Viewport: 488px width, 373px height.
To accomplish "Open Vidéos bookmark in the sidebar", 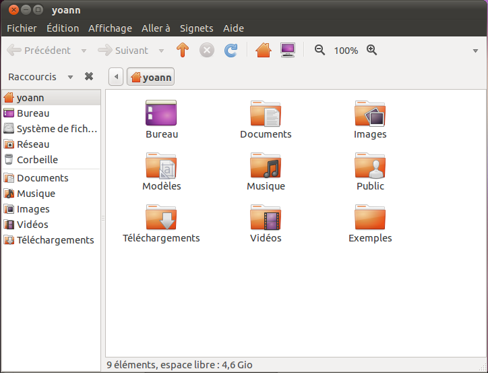I will (51, 225).
